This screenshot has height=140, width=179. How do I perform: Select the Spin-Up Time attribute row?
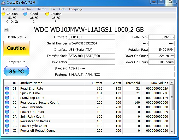[87, 93]
